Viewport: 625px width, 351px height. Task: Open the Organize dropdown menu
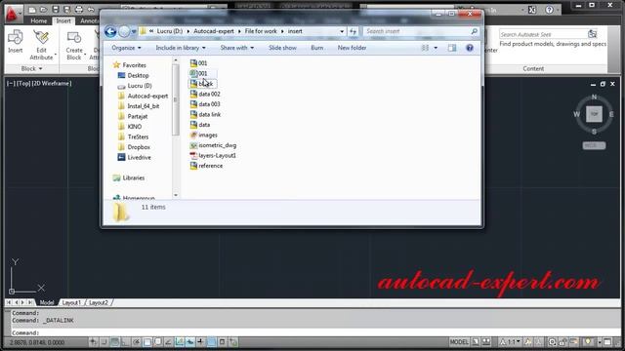click(x=126, y=48)
